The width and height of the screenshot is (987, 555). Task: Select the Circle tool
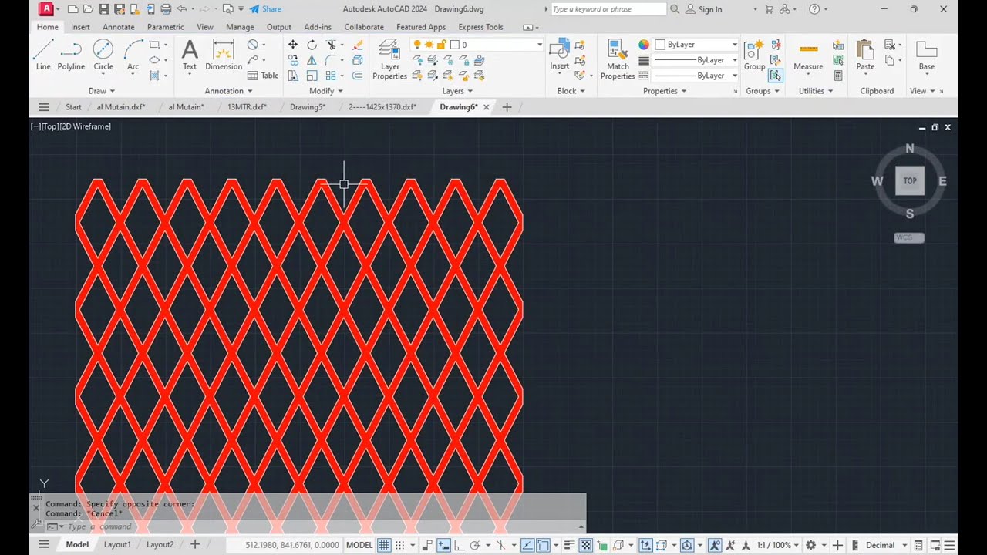(103, 55)
